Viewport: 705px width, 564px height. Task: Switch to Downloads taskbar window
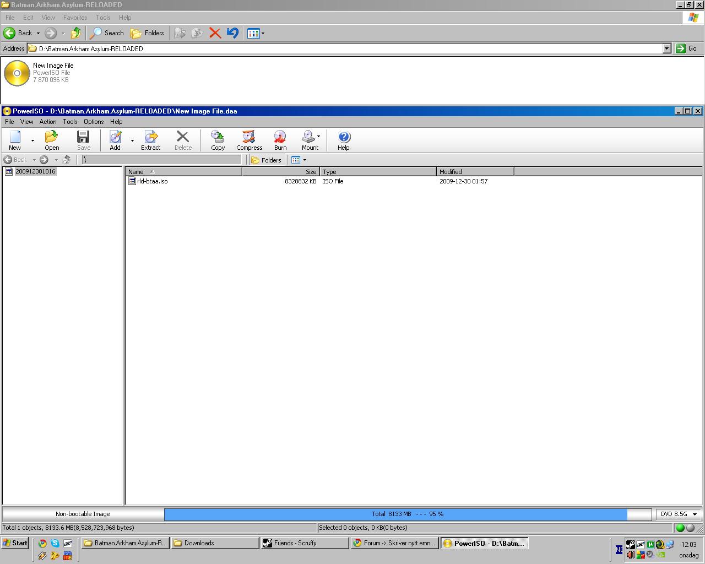click(215, 543)
